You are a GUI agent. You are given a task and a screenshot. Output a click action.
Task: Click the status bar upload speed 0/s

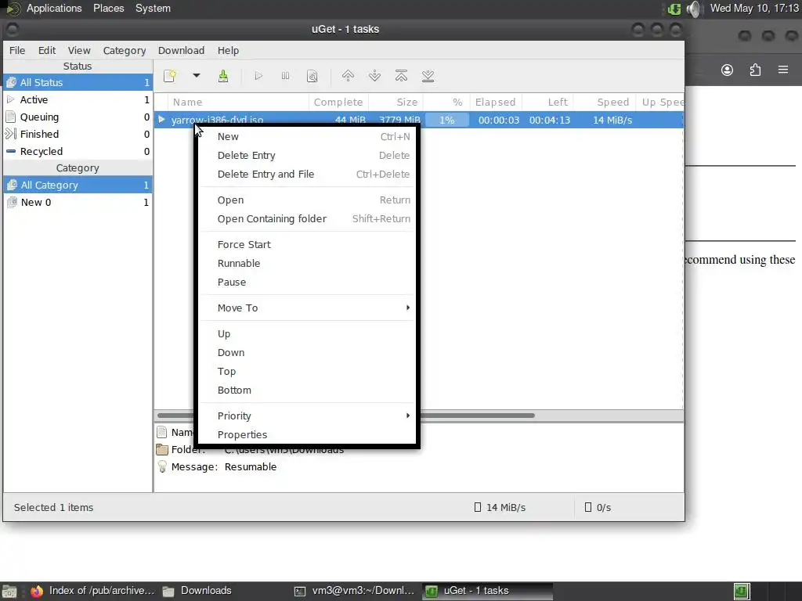click(598, 507)
